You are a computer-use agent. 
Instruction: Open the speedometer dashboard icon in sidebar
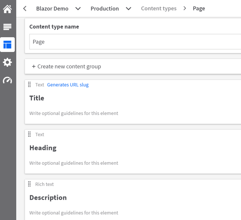pos(7,80)
